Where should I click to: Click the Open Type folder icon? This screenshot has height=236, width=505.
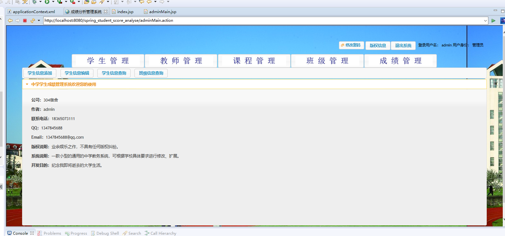pyautogui.click(x=86, y=2)
